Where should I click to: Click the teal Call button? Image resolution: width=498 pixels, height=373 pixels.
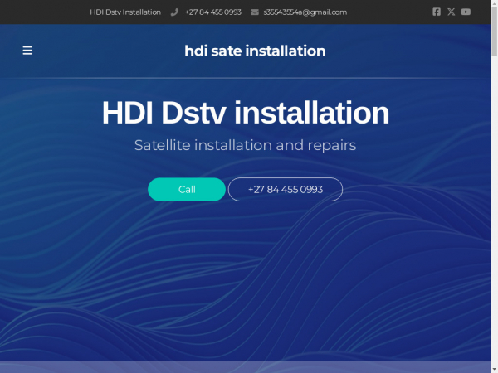[x=187, y=189]
